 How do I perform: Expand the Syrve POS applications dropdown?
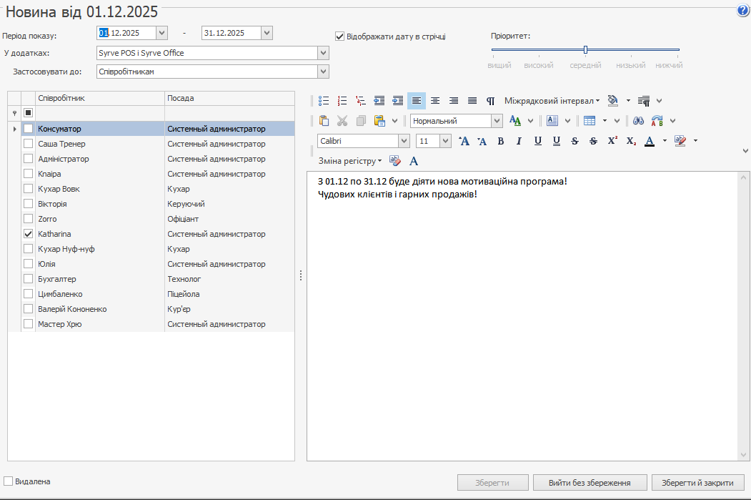(323, 53)
